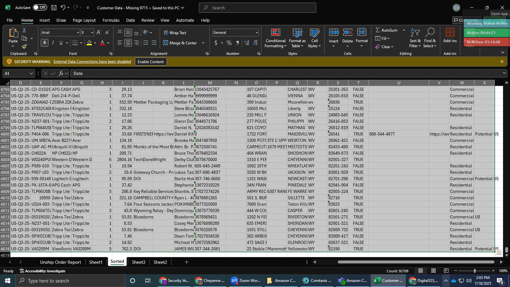Screen dimensions: 510x287
Task: Click the Align Right icon
Action: tap(136, 43)
